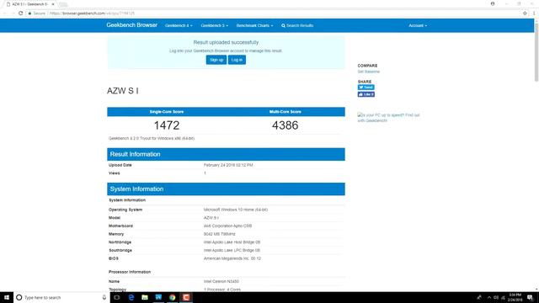The height and width of the screenshot is (303, 539).
Task: Go to Geekbench Browser home logo
Action: (132, 25)
